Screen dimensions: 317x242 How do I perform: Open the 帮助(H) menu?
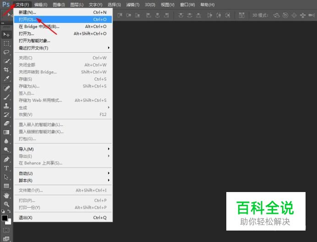coord(207,5)
